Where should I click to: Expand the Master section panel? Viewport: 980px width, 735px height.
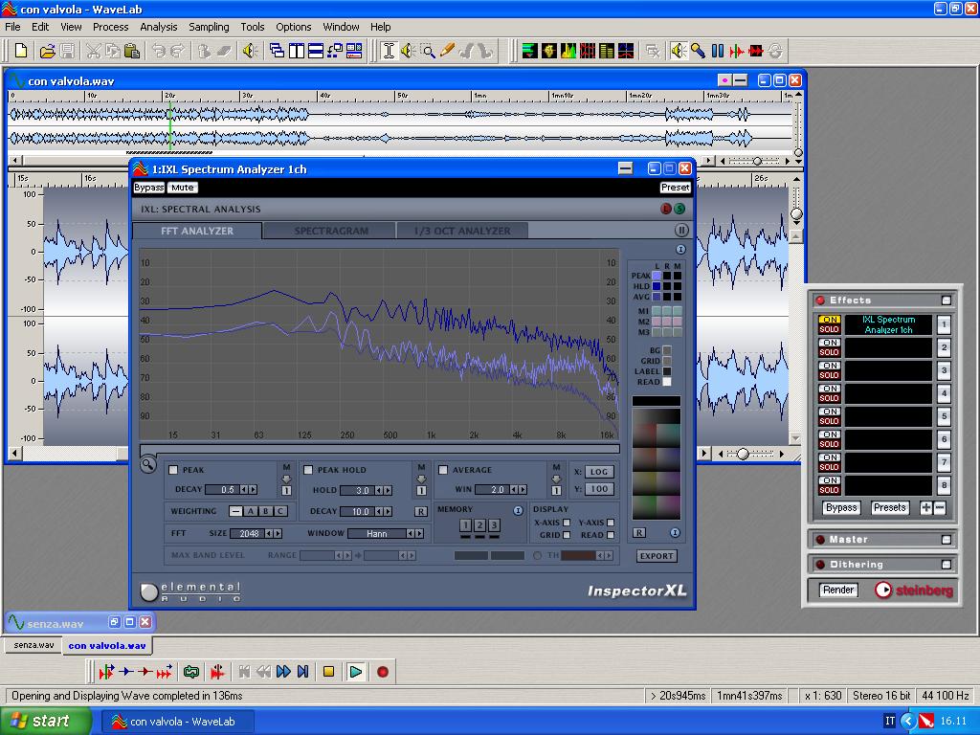pos(947,540)
